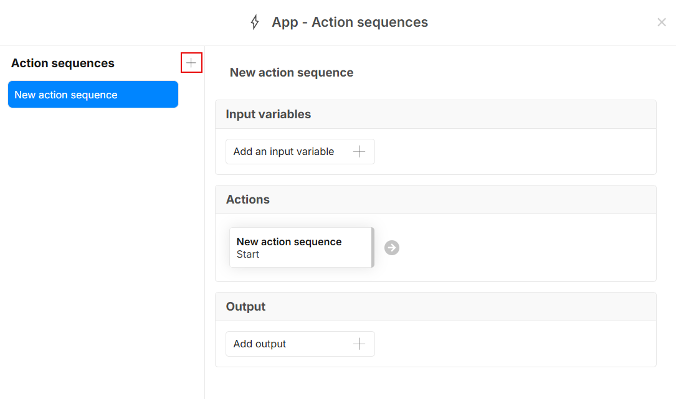Click plus icon beside Add output

coord(359,344)
